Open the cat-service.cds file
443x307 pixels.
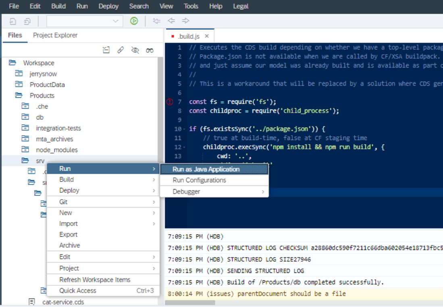[x=63, y=302]
